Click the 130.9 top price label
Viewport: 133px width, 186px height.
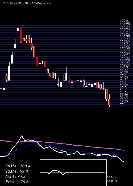point(124,21)
